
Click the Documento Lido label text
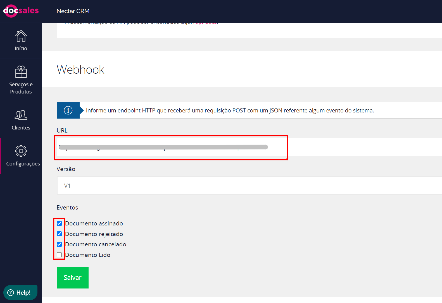pyautogui.click(x=88, y=255)
